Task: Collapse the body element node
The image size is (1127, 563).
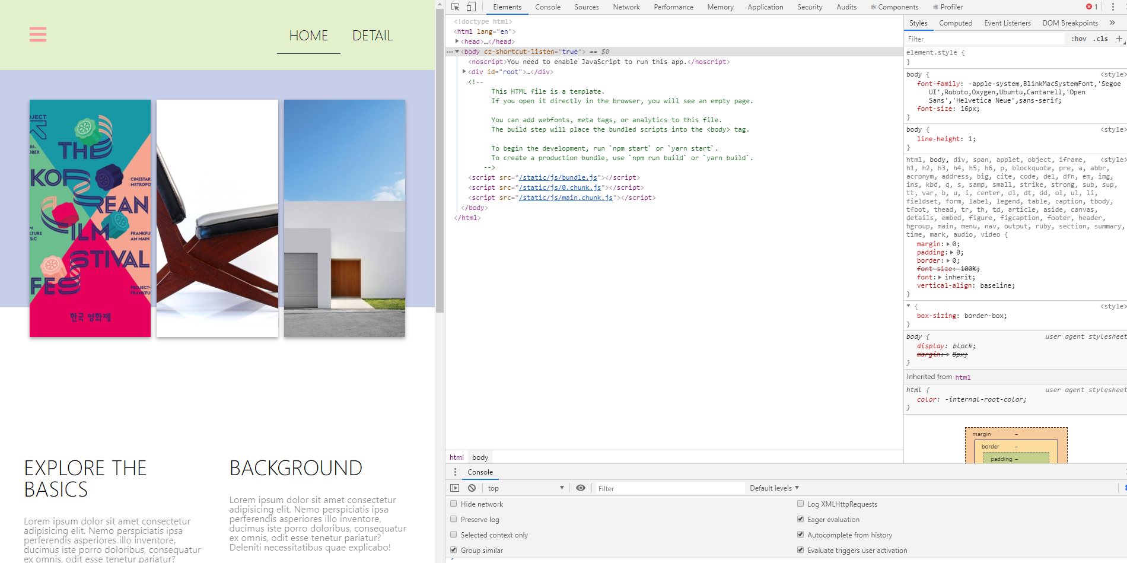Action: [457, 52]
